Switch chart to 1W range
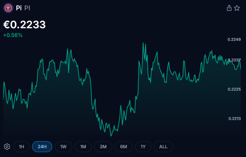The width and height of the screenshot is (246, 157). [63, 147]
